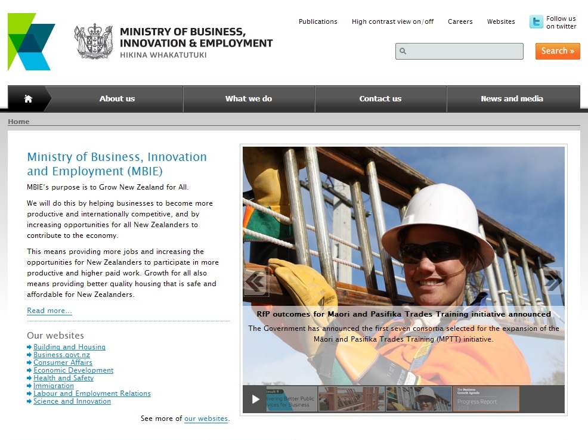Advance to next slide with right arrow
The image size is (588, 440).
pyautogui.click(x=552, y=281)
